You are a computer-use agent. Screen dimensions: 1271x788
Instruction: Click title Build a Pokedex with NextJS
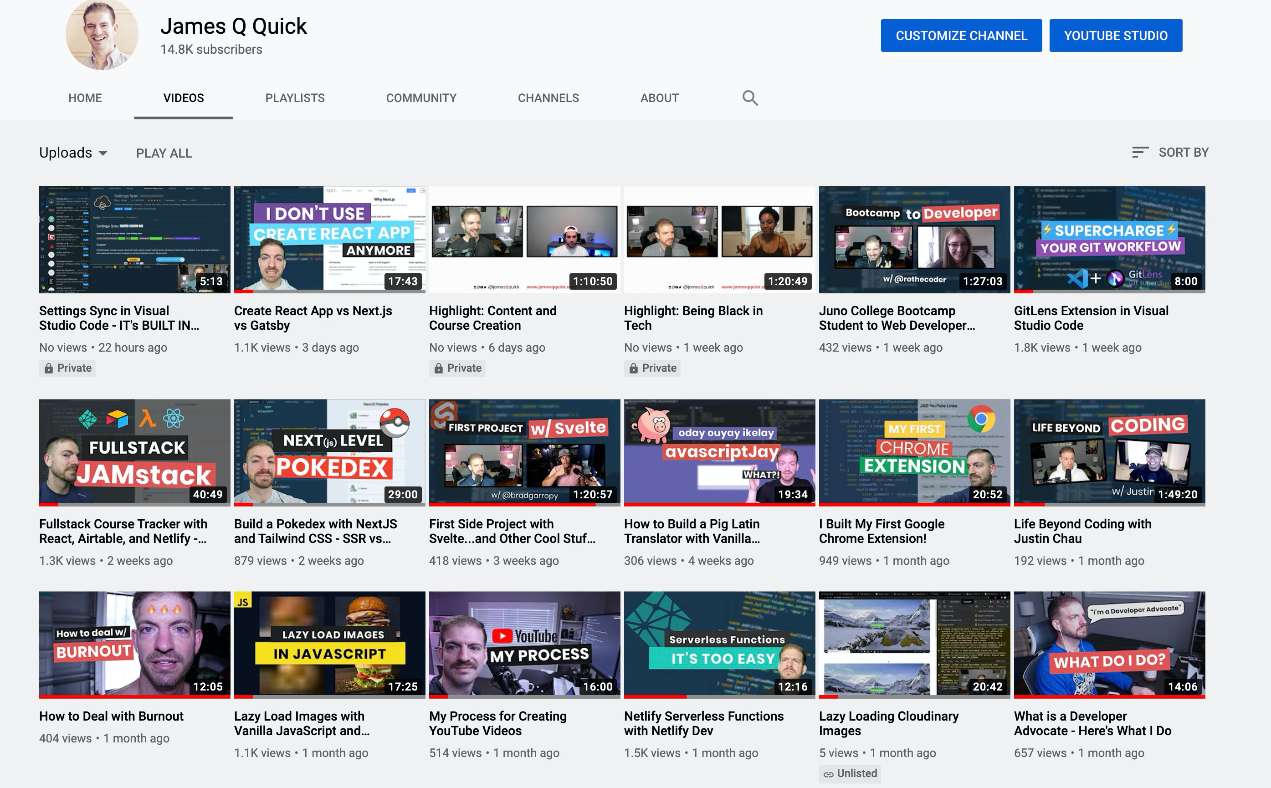pyautogui.click(x=315, y=531)
